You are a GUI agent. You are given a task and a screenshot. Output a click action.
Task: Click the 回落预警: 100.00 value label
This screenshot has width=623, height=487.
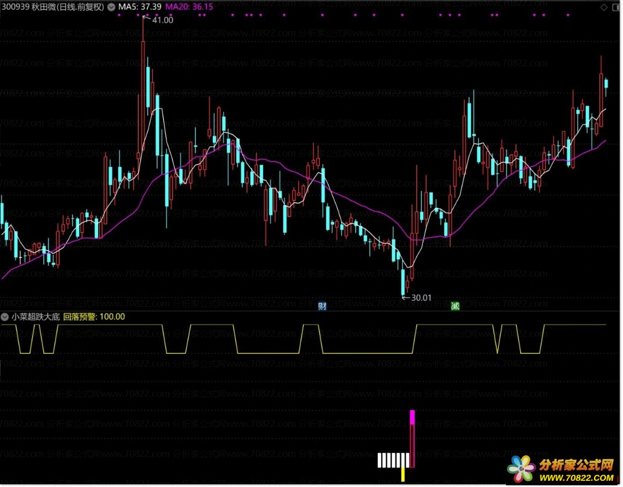click(x=94, y=317)
